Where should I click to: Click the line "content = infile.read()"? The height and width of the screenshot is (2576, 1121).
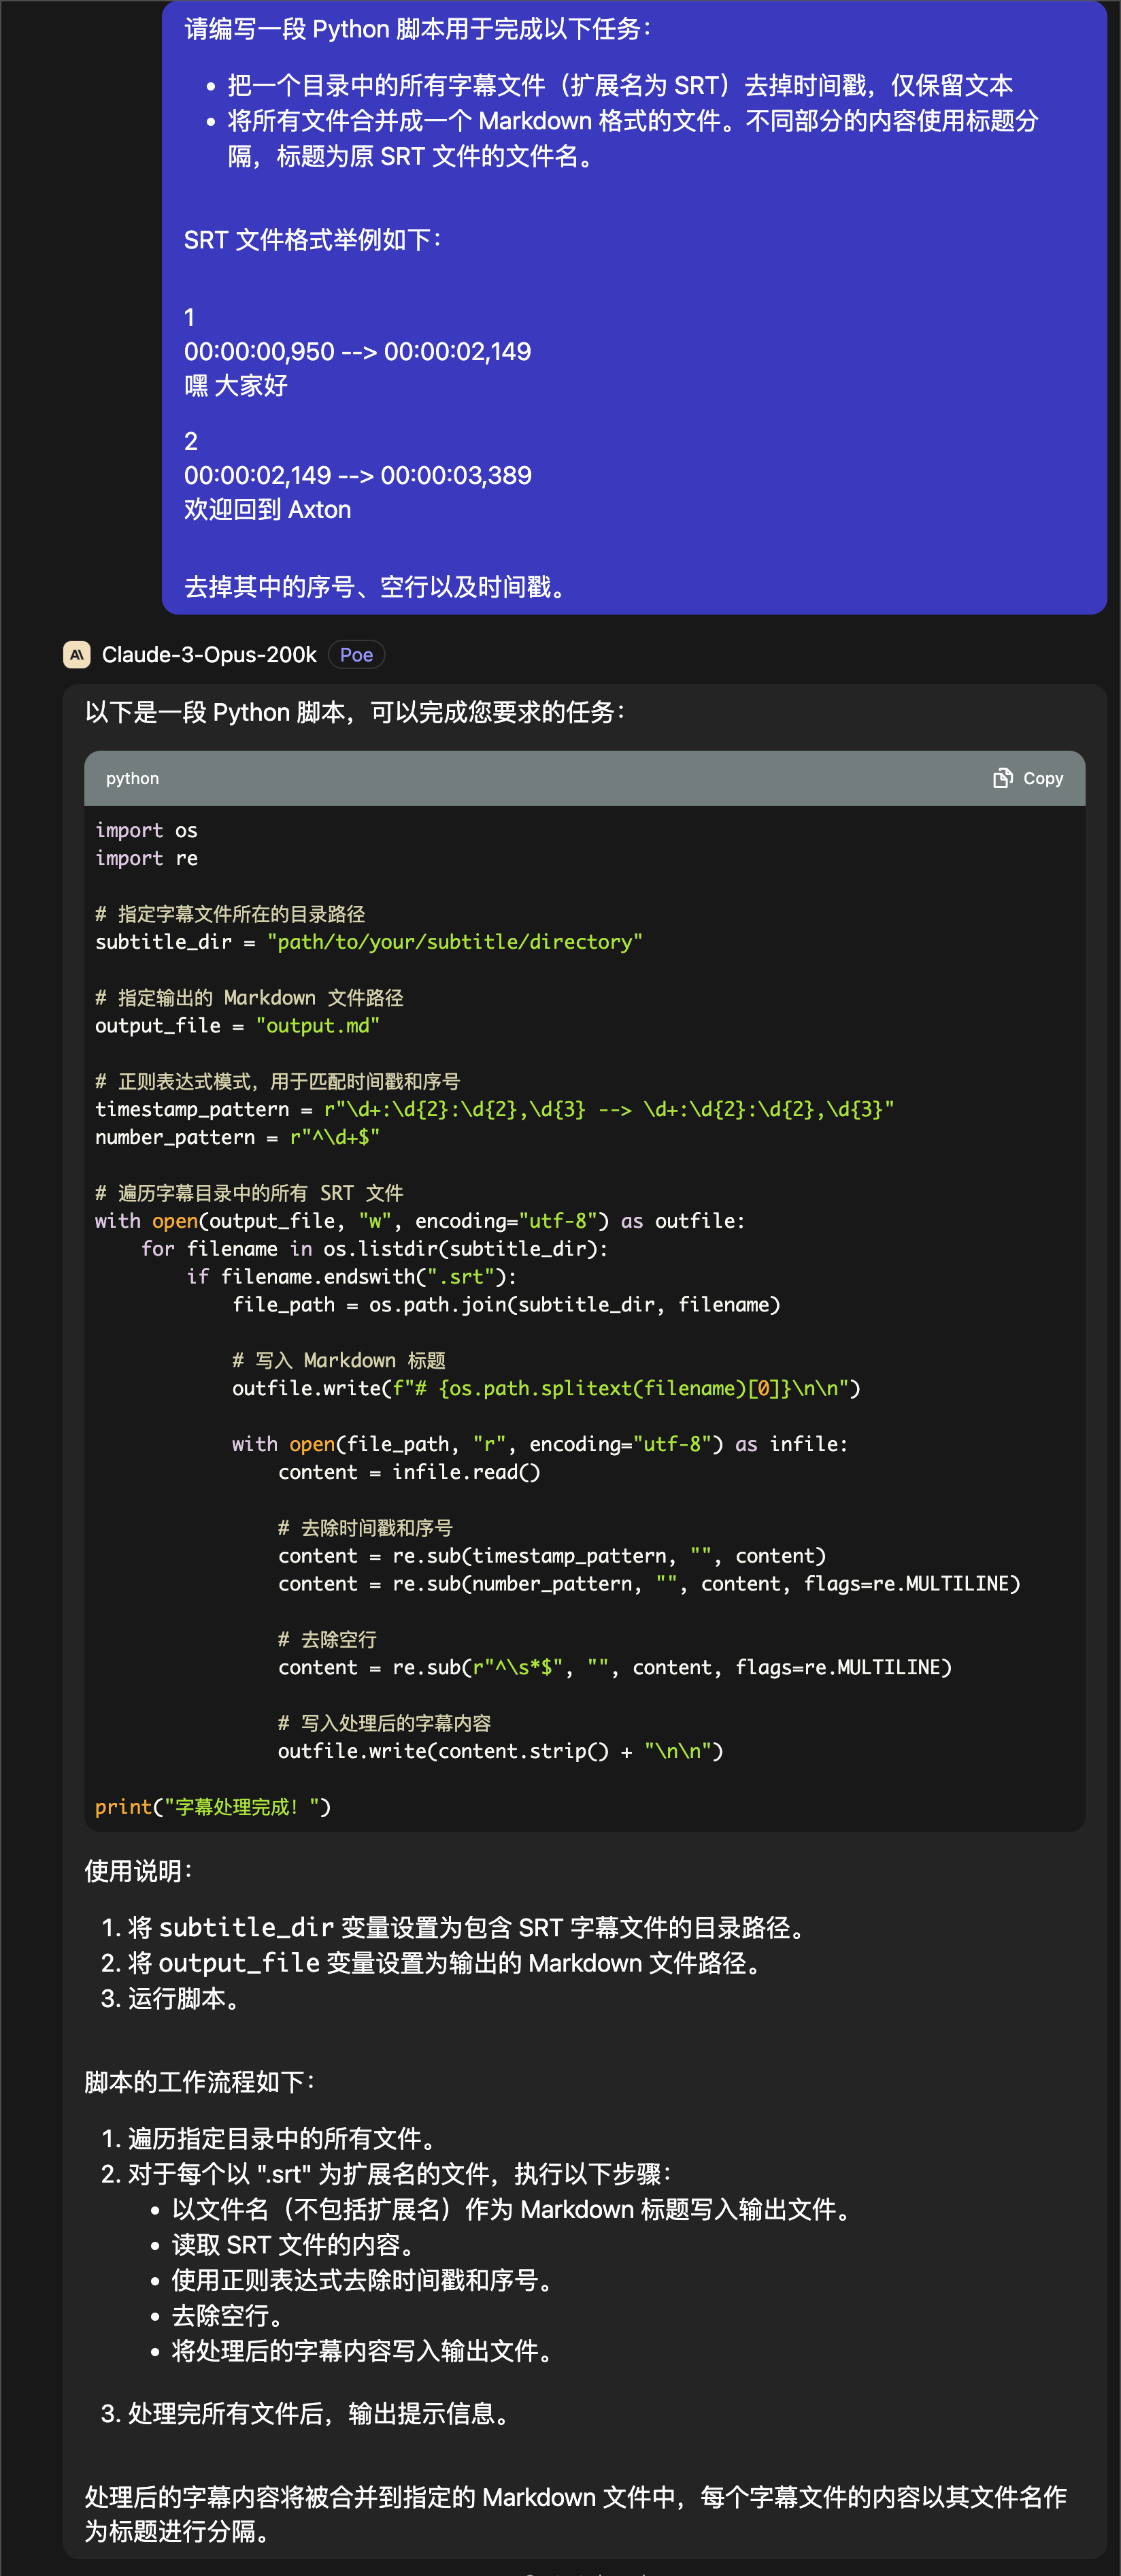pyautogui.click(x=409, y=1472)
